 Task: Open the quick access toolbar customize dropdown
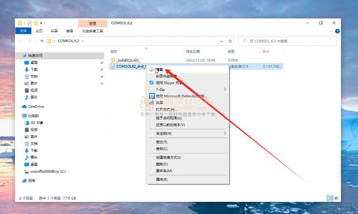(41, 23)
